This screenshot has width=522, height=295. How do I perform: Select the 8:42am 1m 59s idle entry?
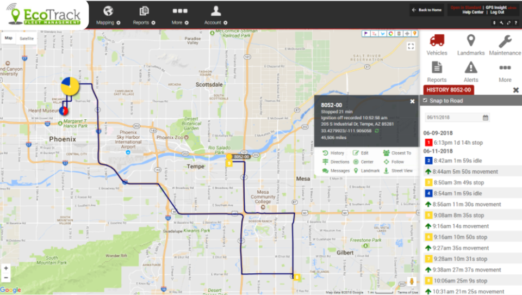tap(471, 161)
